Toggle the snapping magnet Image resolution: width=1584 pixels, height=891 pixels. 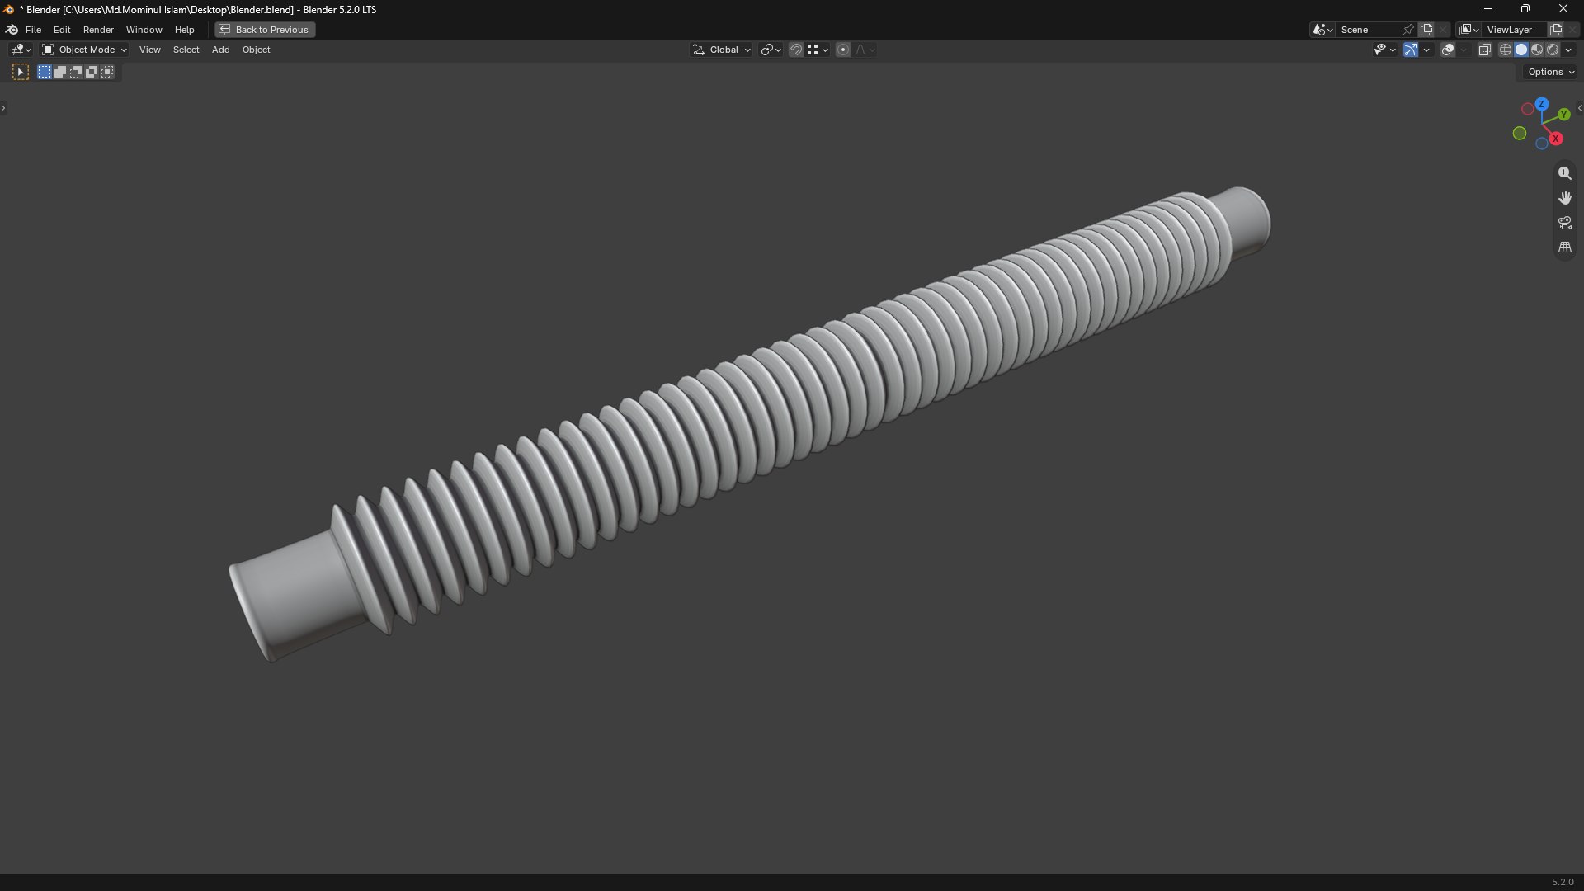click(796, 49)
